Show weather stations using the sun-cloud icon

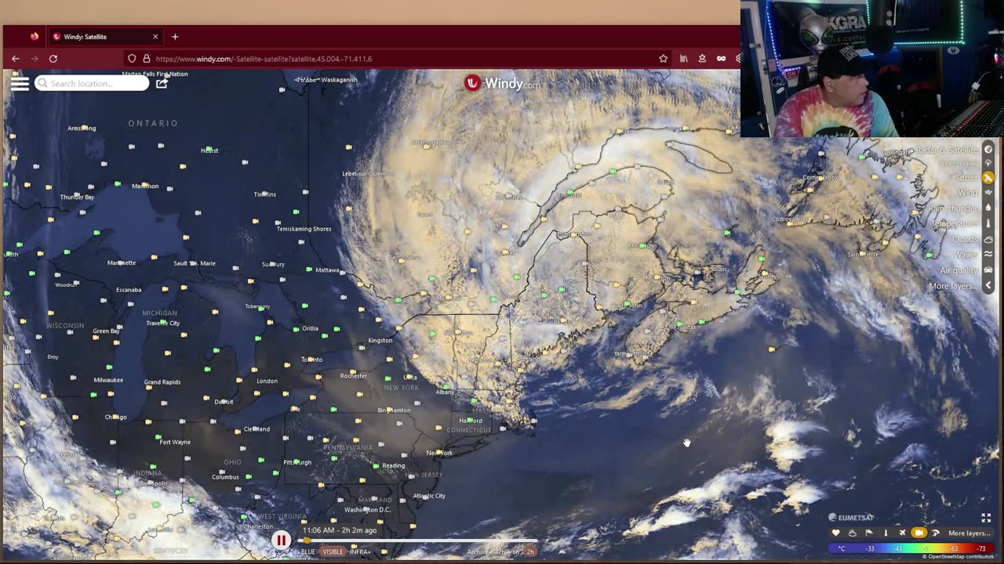[853, 533]
